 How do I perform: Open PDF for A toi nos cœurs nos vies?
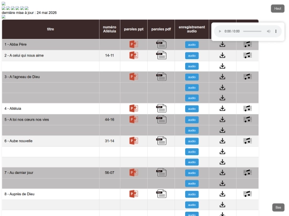[x=161, y=119]
